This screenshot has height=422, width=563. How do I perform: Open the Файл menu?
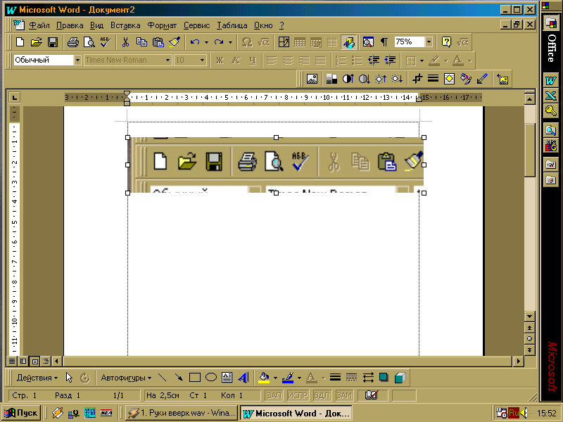(39, 25)
